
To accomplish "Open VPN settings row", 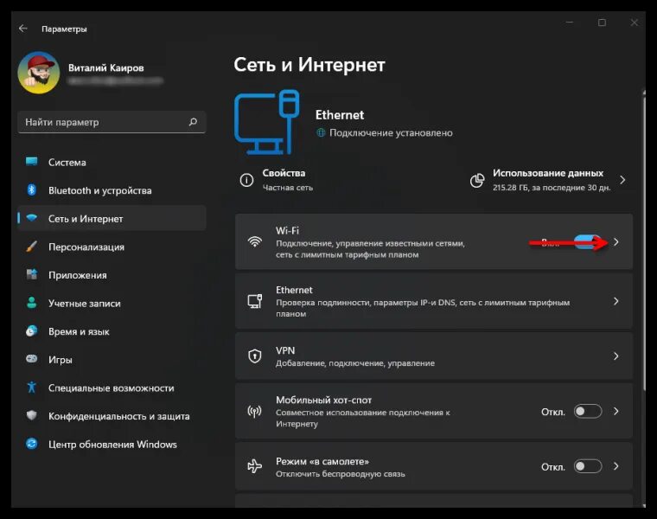I will pyautogui.click(x=434, y=356).
